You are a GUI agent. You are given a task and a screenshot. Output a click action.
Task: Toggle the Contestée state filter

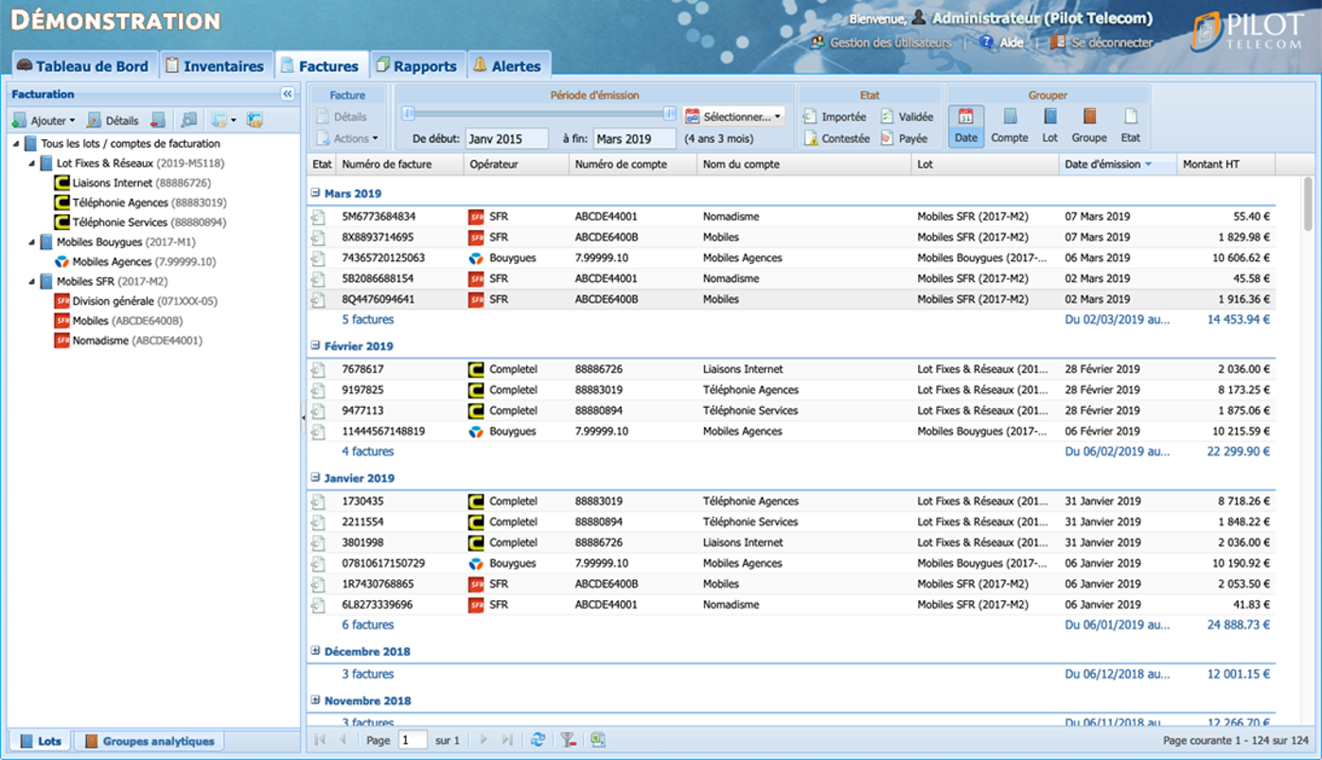tap(837, 138)
